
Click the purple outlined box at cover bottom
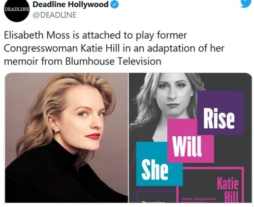[156, 196]
